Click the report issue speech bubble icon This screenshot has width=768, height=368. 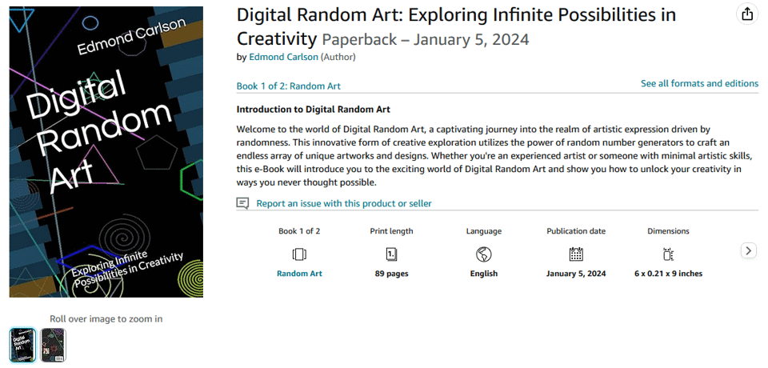(243, 203)
